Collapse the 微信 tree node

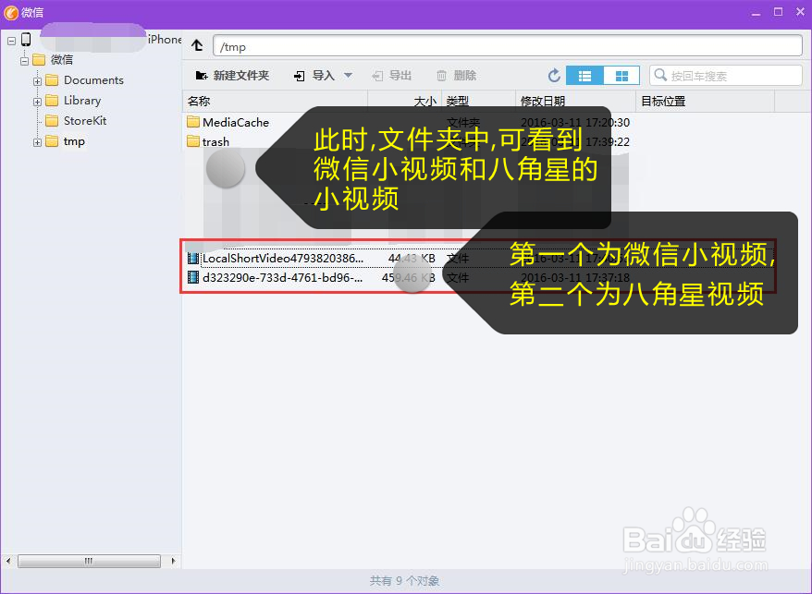click(24, 61)
